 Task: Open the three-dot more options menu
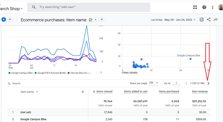[213, 7]
